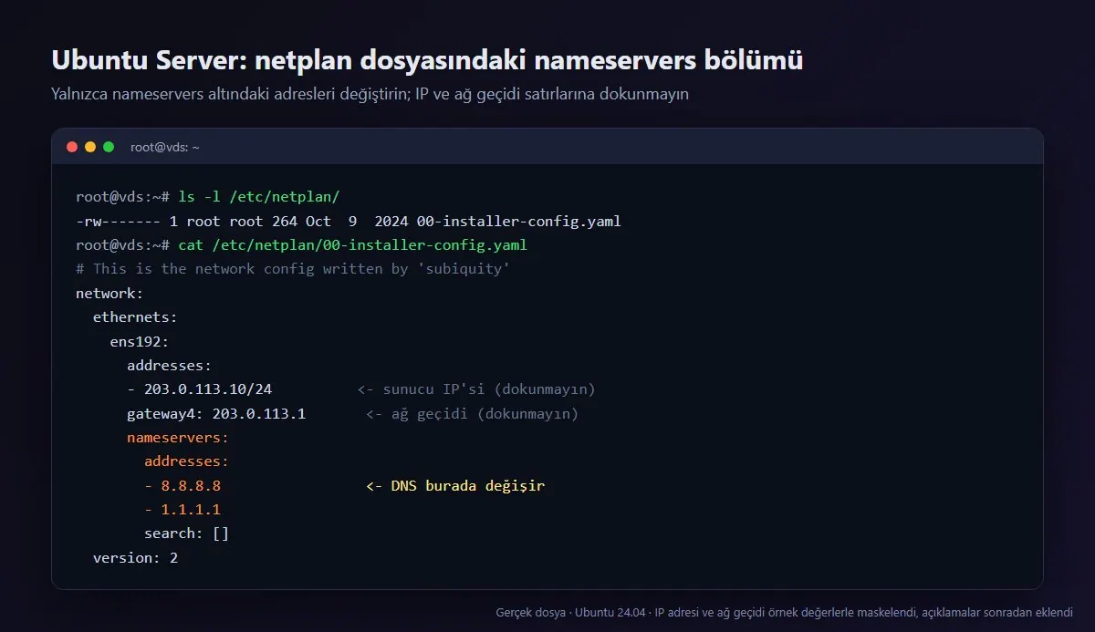The image size is (1095, 632).
Task: Click the yellow note 'DNS burada değişir'
Action: coord(467,486)
